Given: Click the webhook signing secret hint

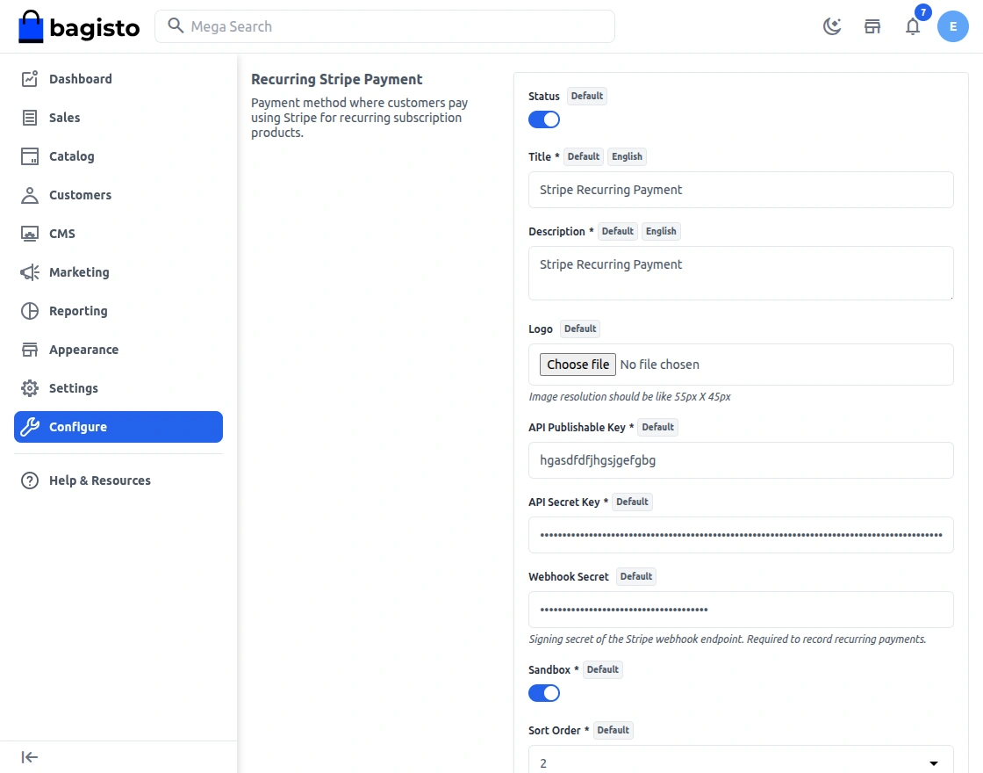Looking at the screenshot, I should [x=728, y=639].
